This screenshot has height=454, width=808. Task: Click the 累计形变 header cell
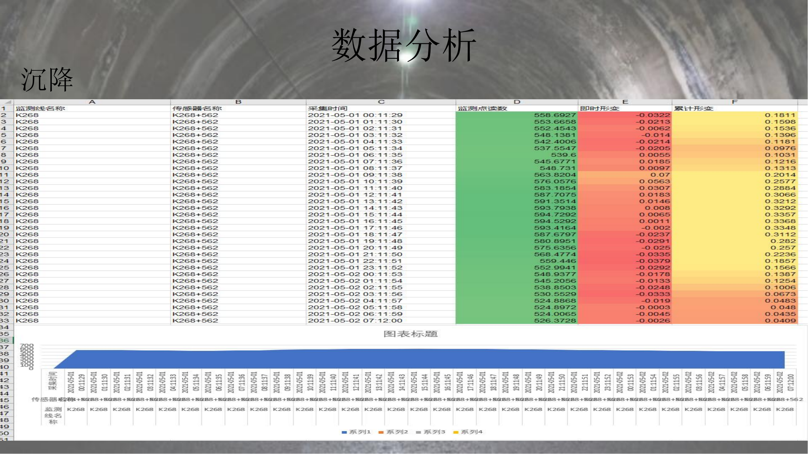tap(735, 108)
